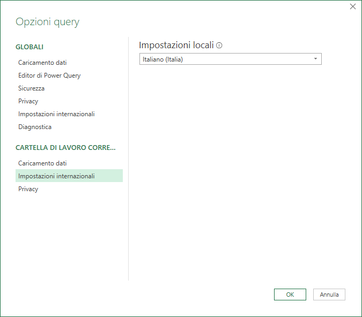Click the Impostazioni locali heading text
This screenshot has width=362, height=317.
176,45
